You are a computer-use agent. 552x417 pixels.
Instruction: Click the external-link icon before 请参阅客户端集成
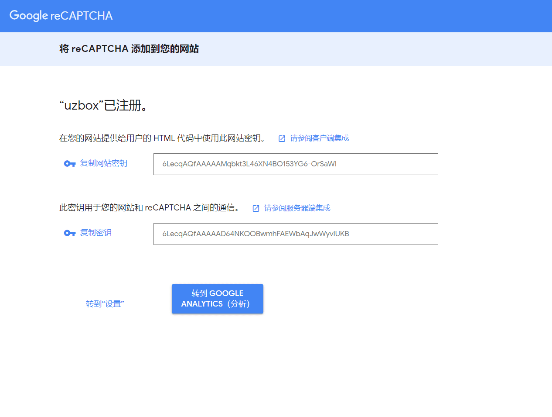[x=281, y=138]
